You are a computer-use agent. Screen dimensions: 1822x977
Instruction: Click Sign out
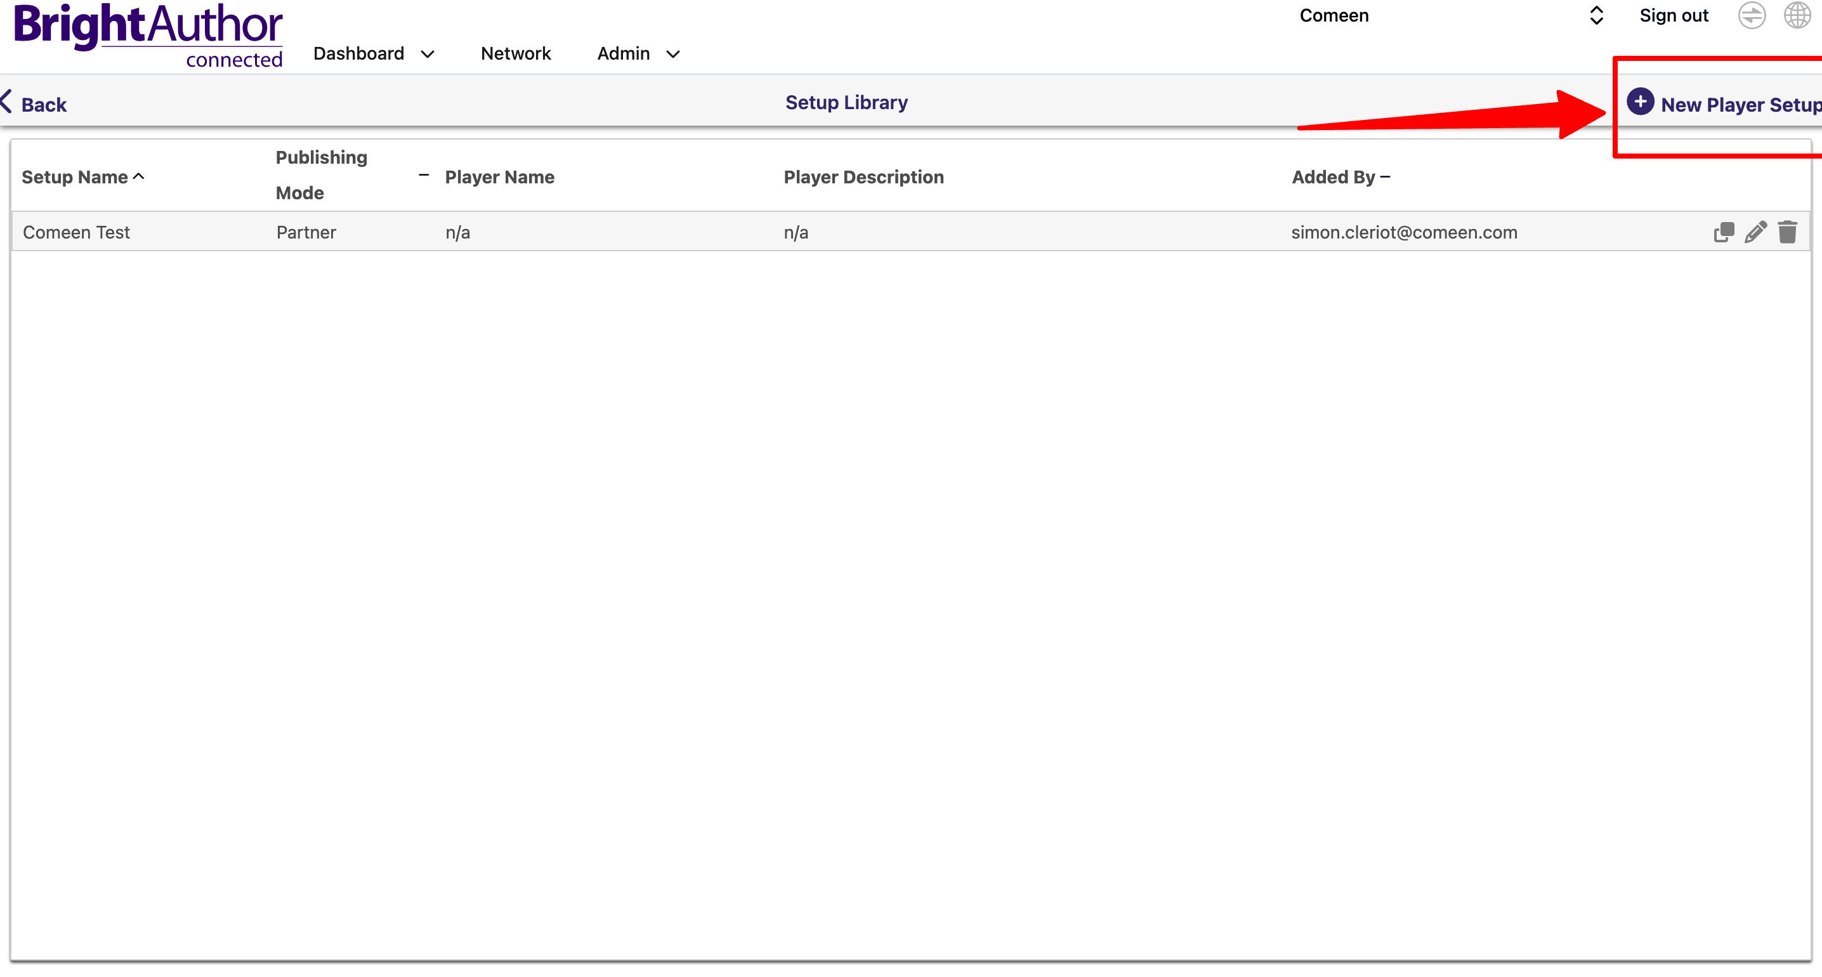1674,16
